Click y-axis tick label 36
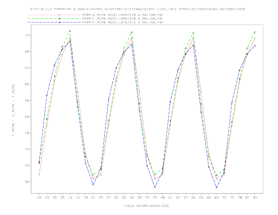The height and width of the screenshot is (215, 278). tap(27, 182)
